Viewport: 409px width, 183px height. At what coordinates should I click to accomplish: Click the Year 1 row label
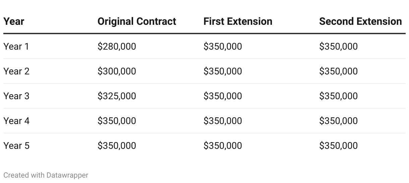[16, 46]
